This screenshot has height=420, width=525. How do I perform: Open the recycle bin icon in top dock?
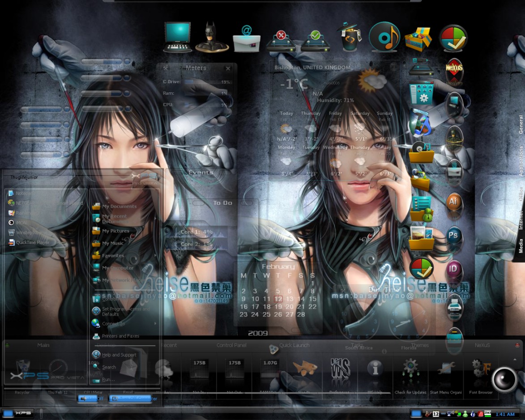coord(349,37)
